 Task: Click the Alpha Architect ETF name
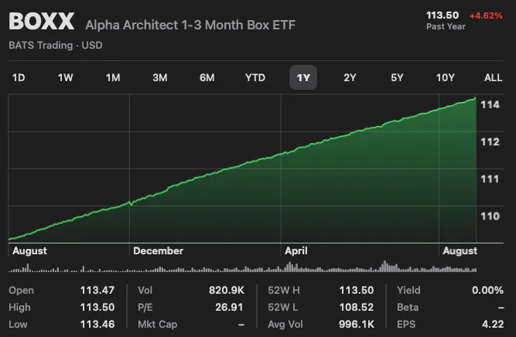[x=190, y=26]
